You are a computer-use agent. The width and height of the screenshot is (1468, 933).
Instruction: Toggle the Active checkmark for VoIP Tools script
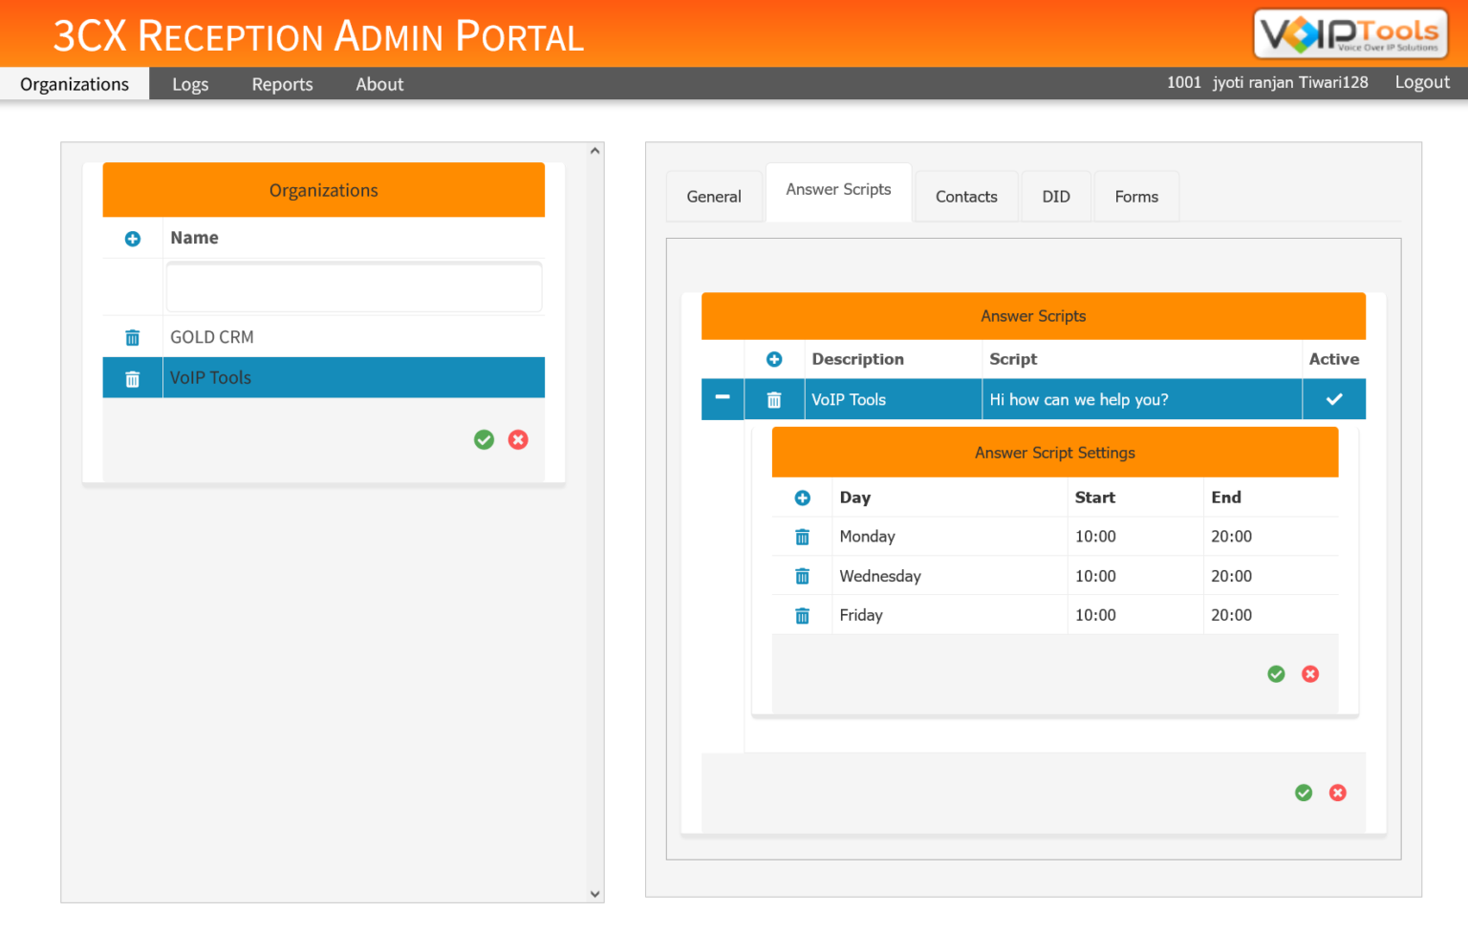click(1334, 399)
